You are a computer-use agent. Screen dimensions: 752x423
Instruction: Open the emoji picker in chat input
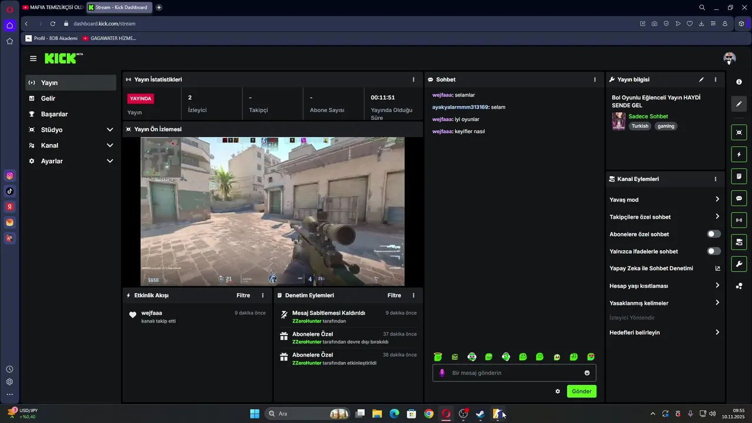click(x=587, y=373)
